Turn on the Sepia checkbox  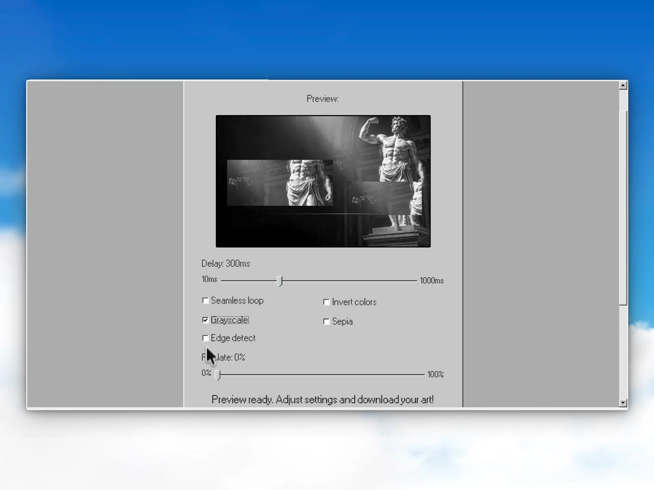[326, 321]
